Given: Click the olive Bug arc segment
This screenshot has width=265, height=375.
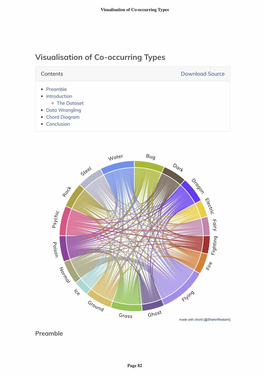Looking at the screenshot, I should pos(149,165).
